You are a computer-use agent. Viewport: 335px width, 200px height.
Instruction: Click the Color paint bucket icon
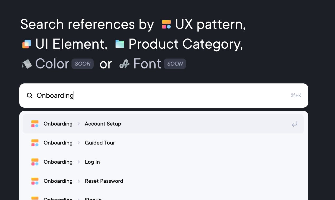(x=27, y=64)
